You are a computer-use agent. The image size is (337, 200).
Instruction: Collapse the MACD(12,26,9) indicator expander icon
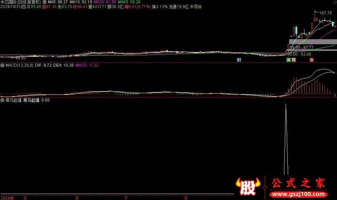(x=3, y=65)
